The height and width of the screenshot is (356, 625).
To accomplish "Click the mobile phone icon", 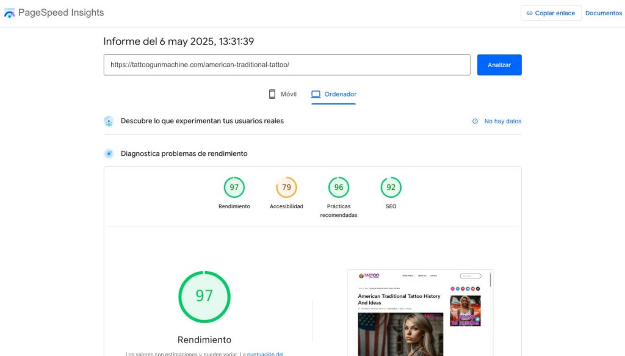I will click(272, 94).
